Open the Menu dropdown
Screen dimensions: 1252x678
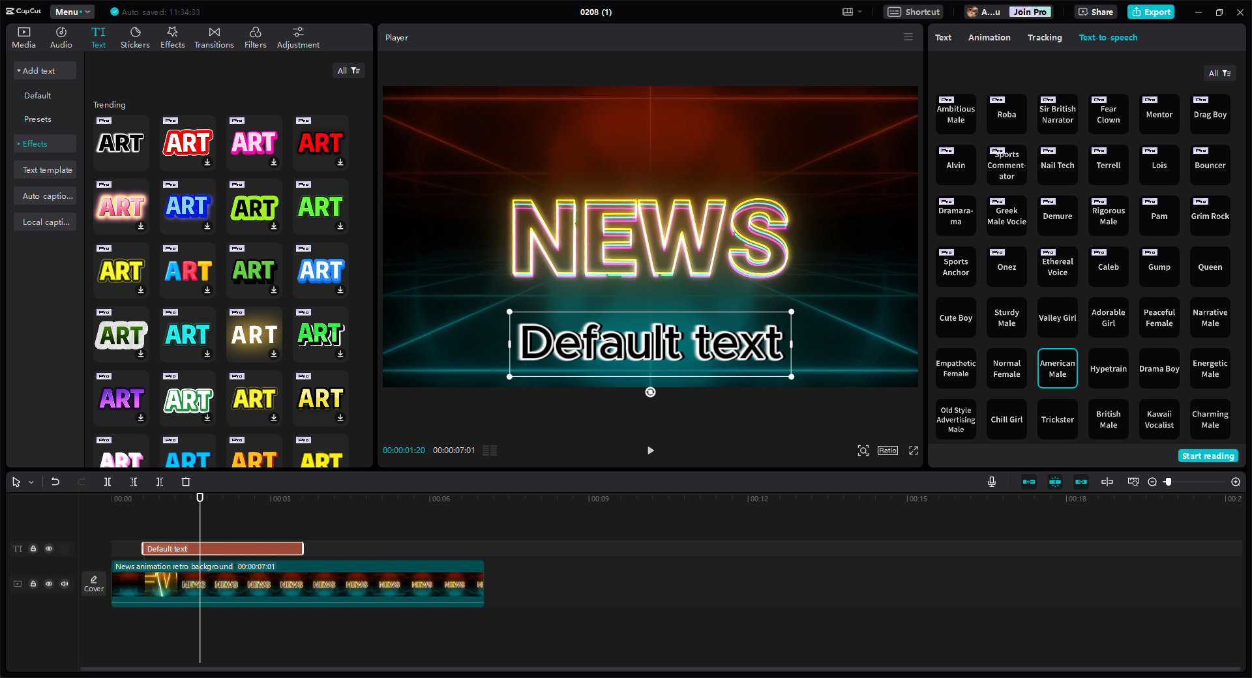point(72,11)
